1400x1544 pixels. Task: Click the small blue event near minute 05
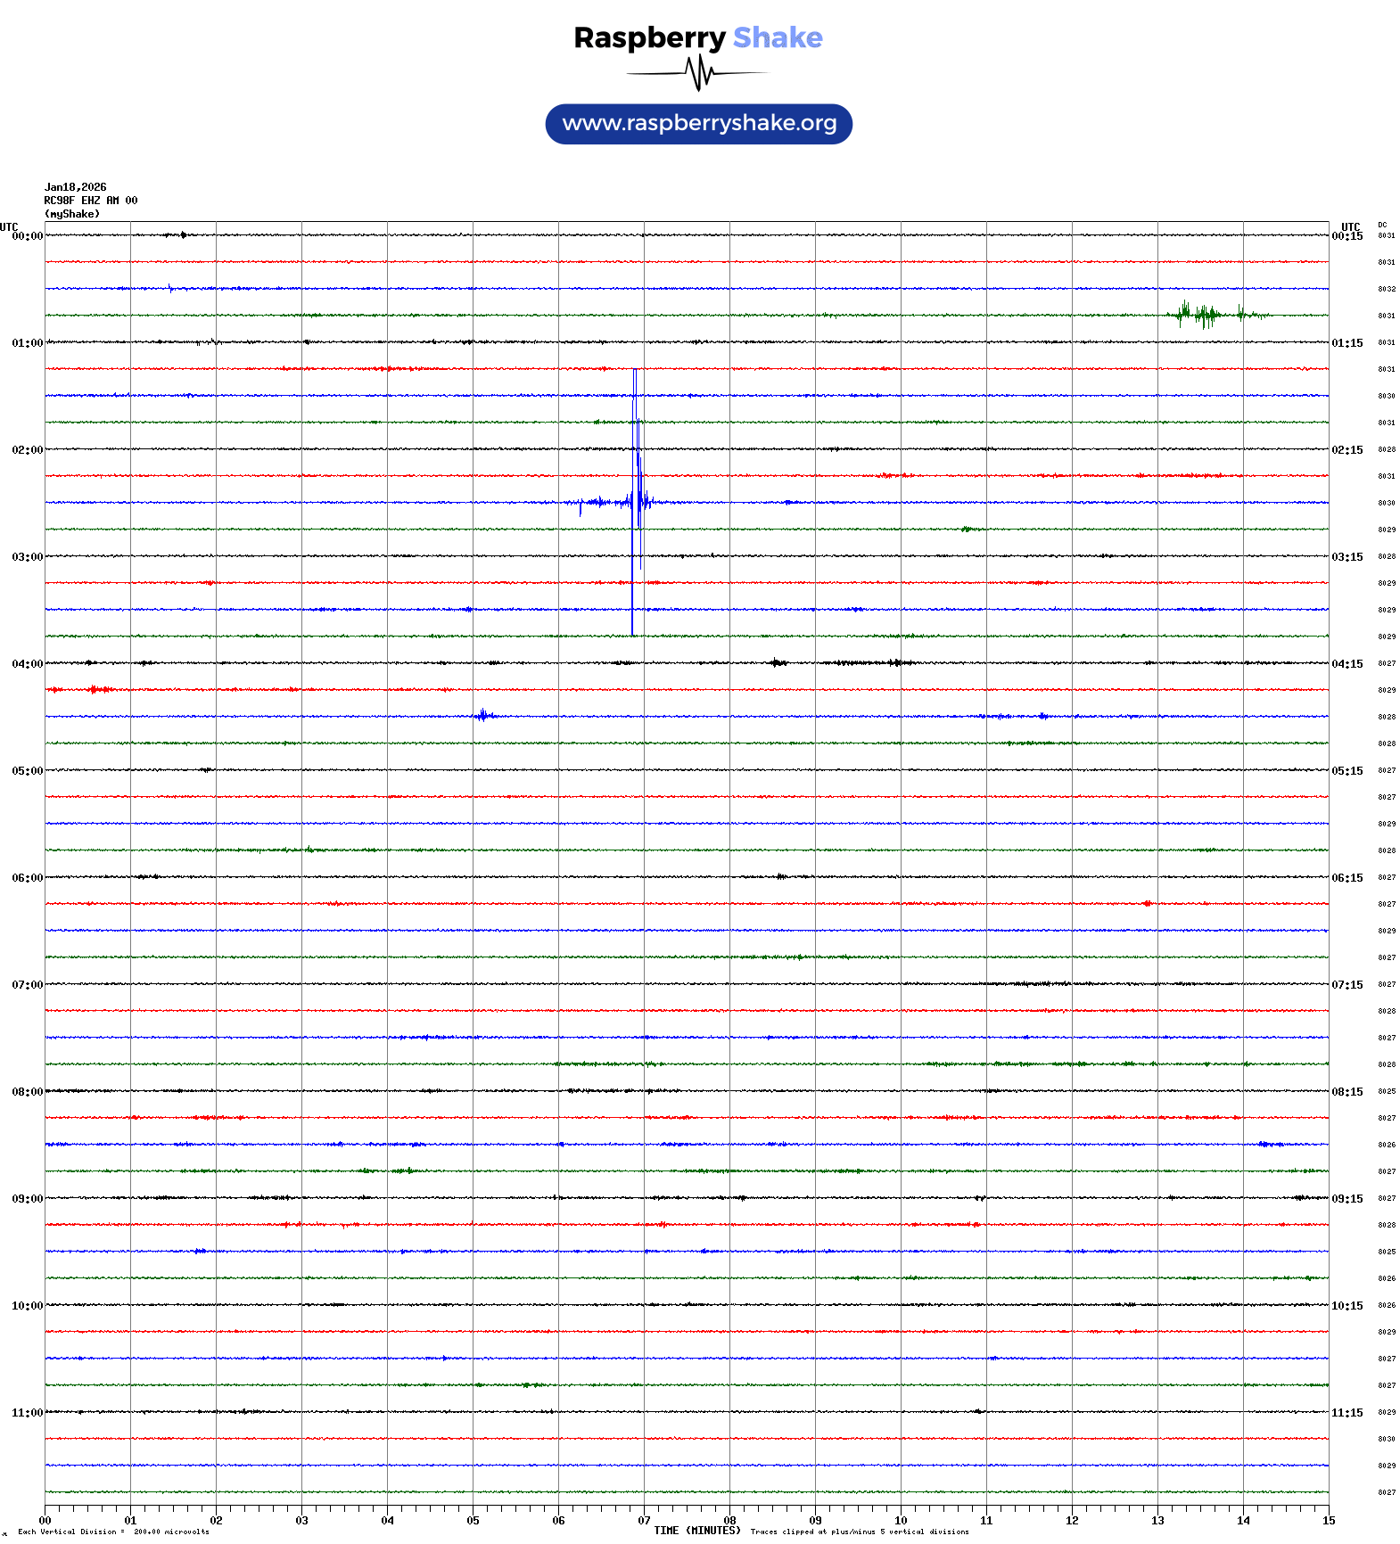(483, 715)
